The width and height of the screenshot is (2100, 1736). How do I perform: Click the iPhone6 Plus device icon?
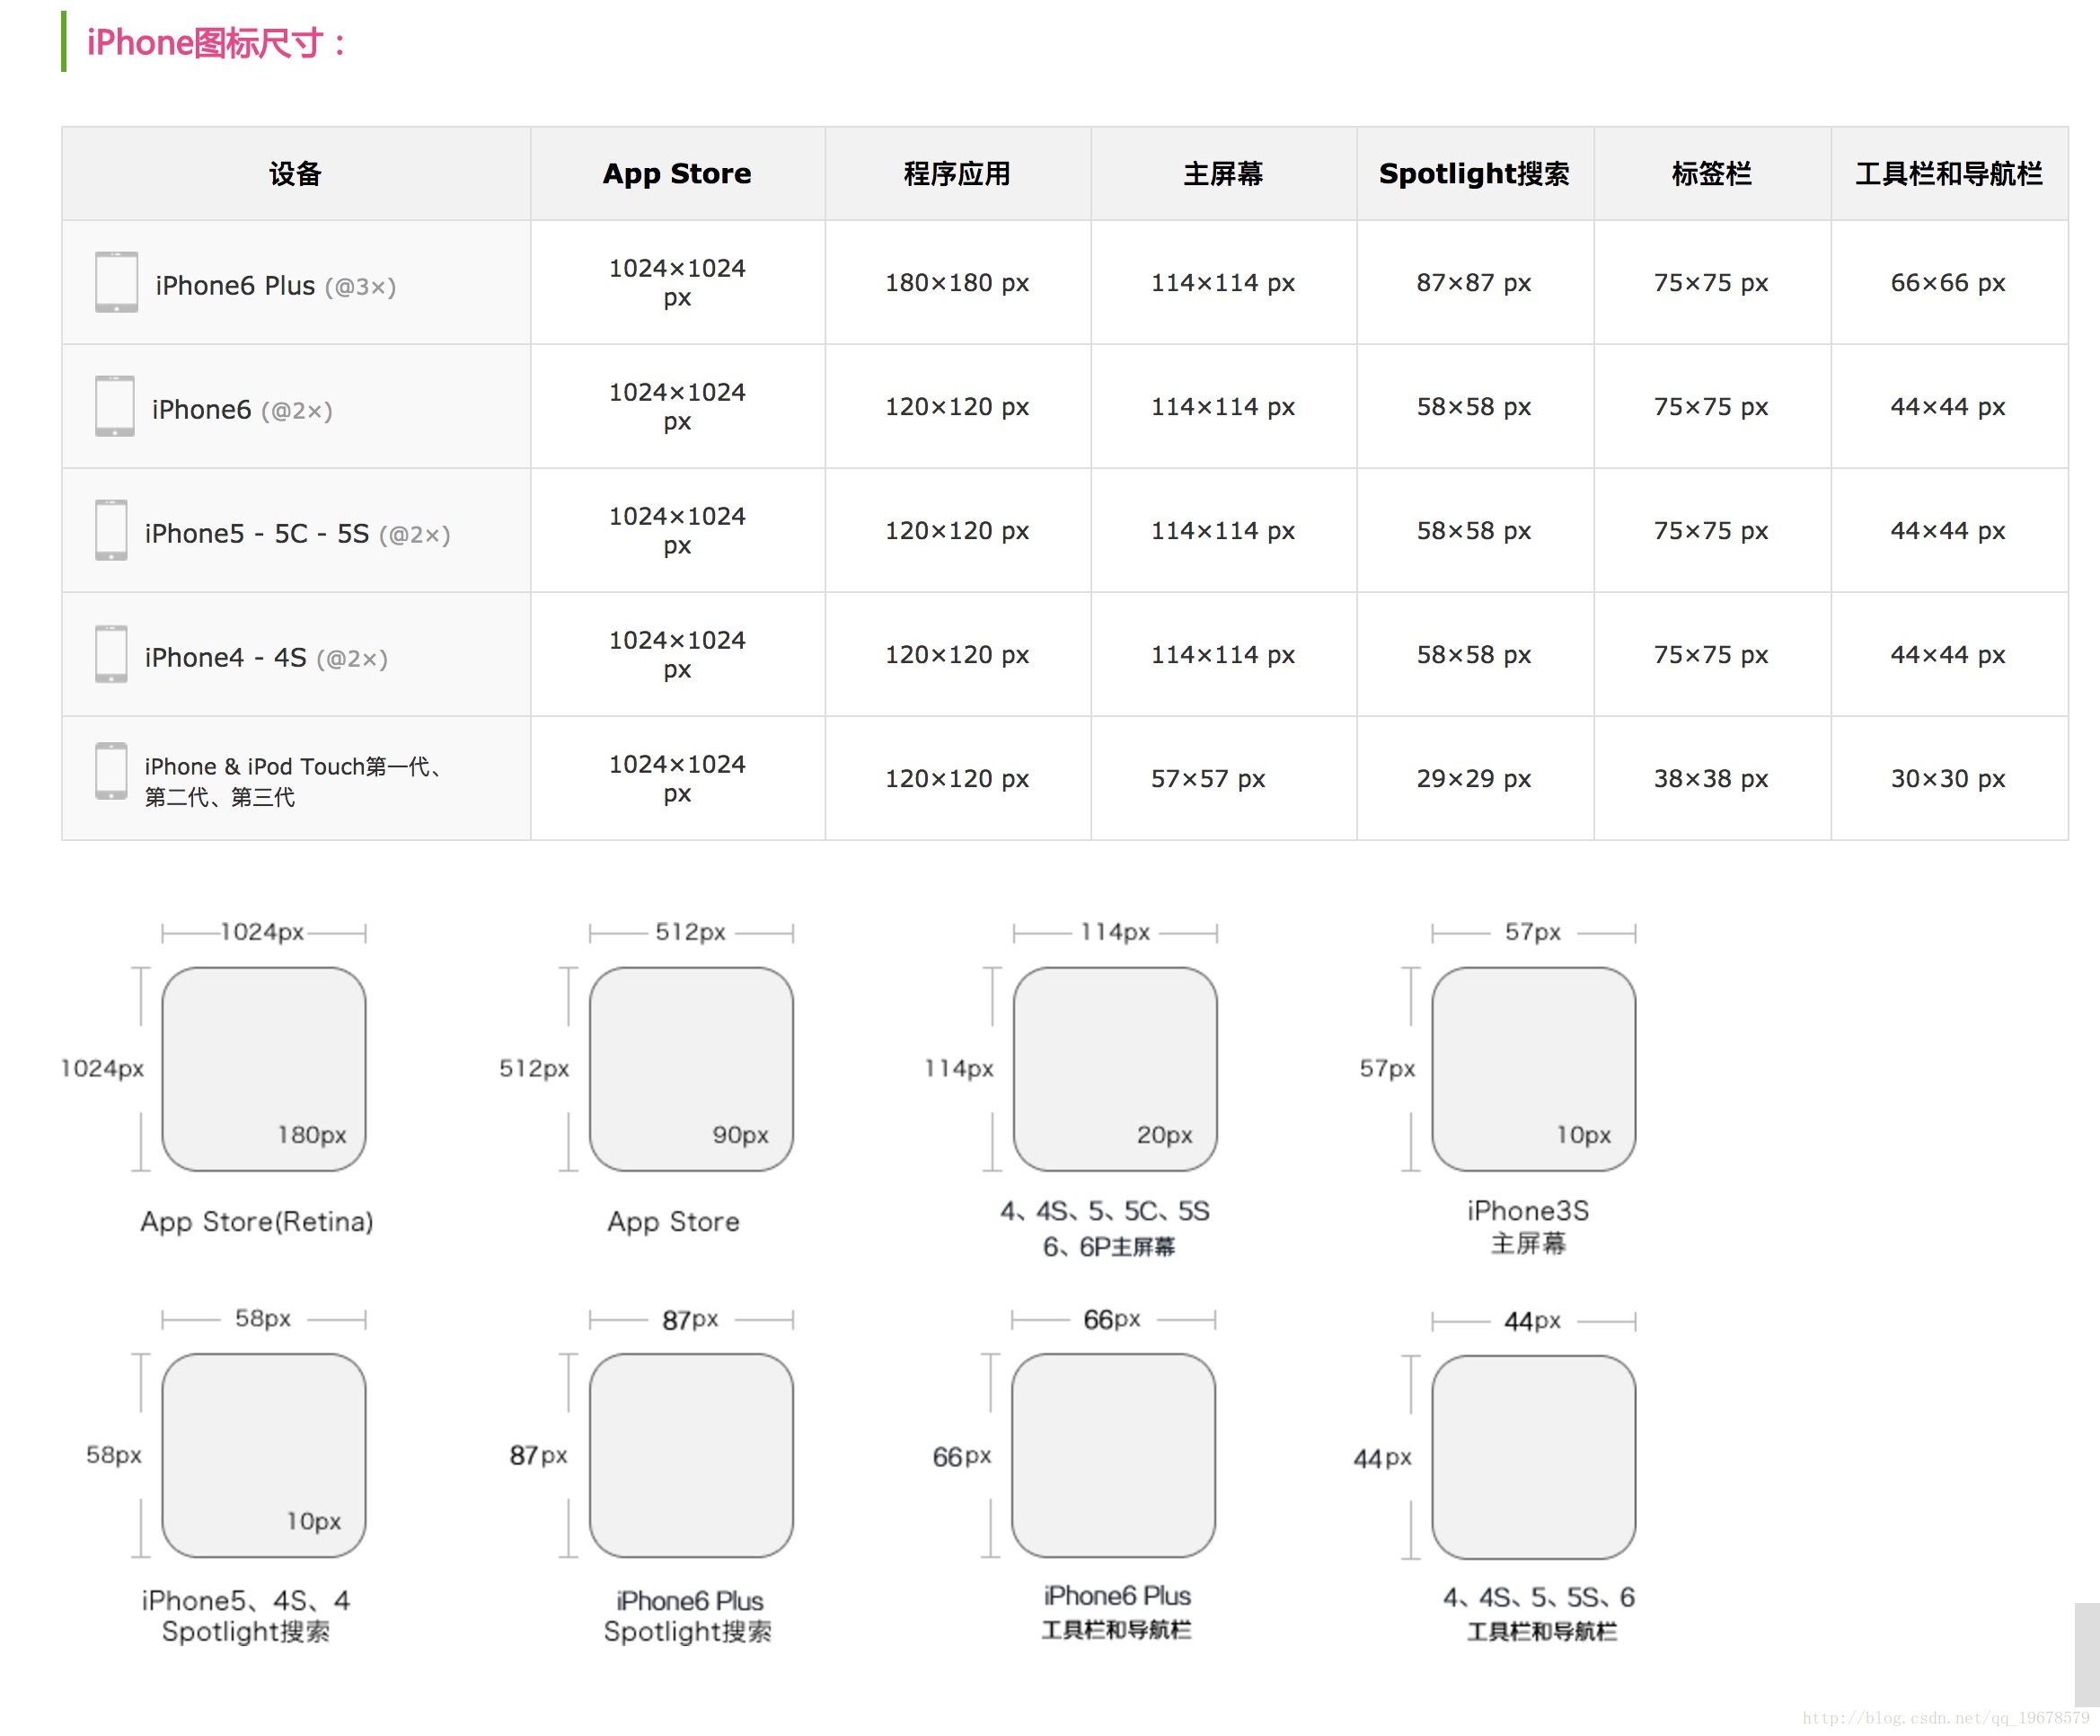click(116, 282)
